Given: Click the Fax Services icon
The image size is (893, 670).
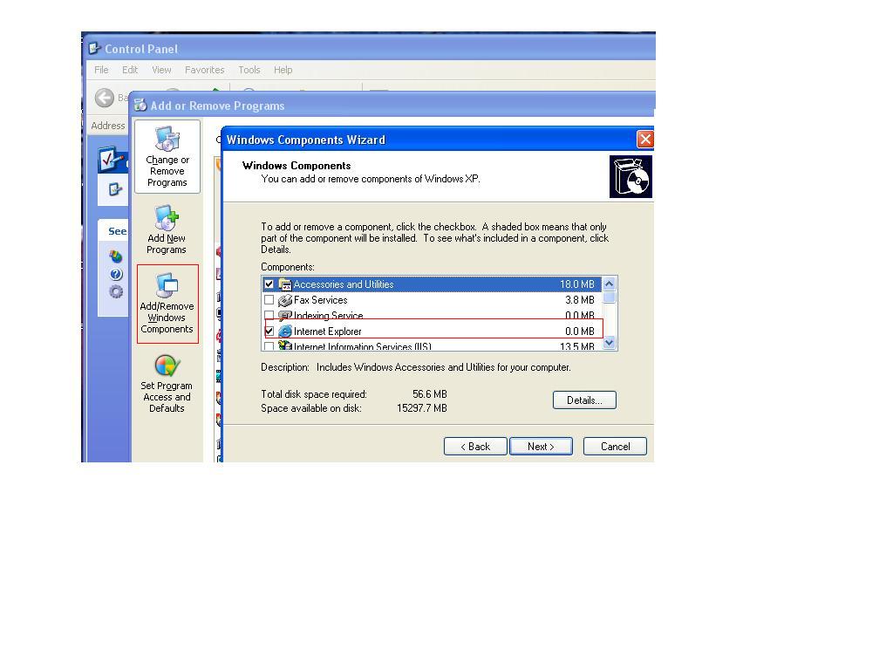Looking at the screenshot, I should [285, 300].
